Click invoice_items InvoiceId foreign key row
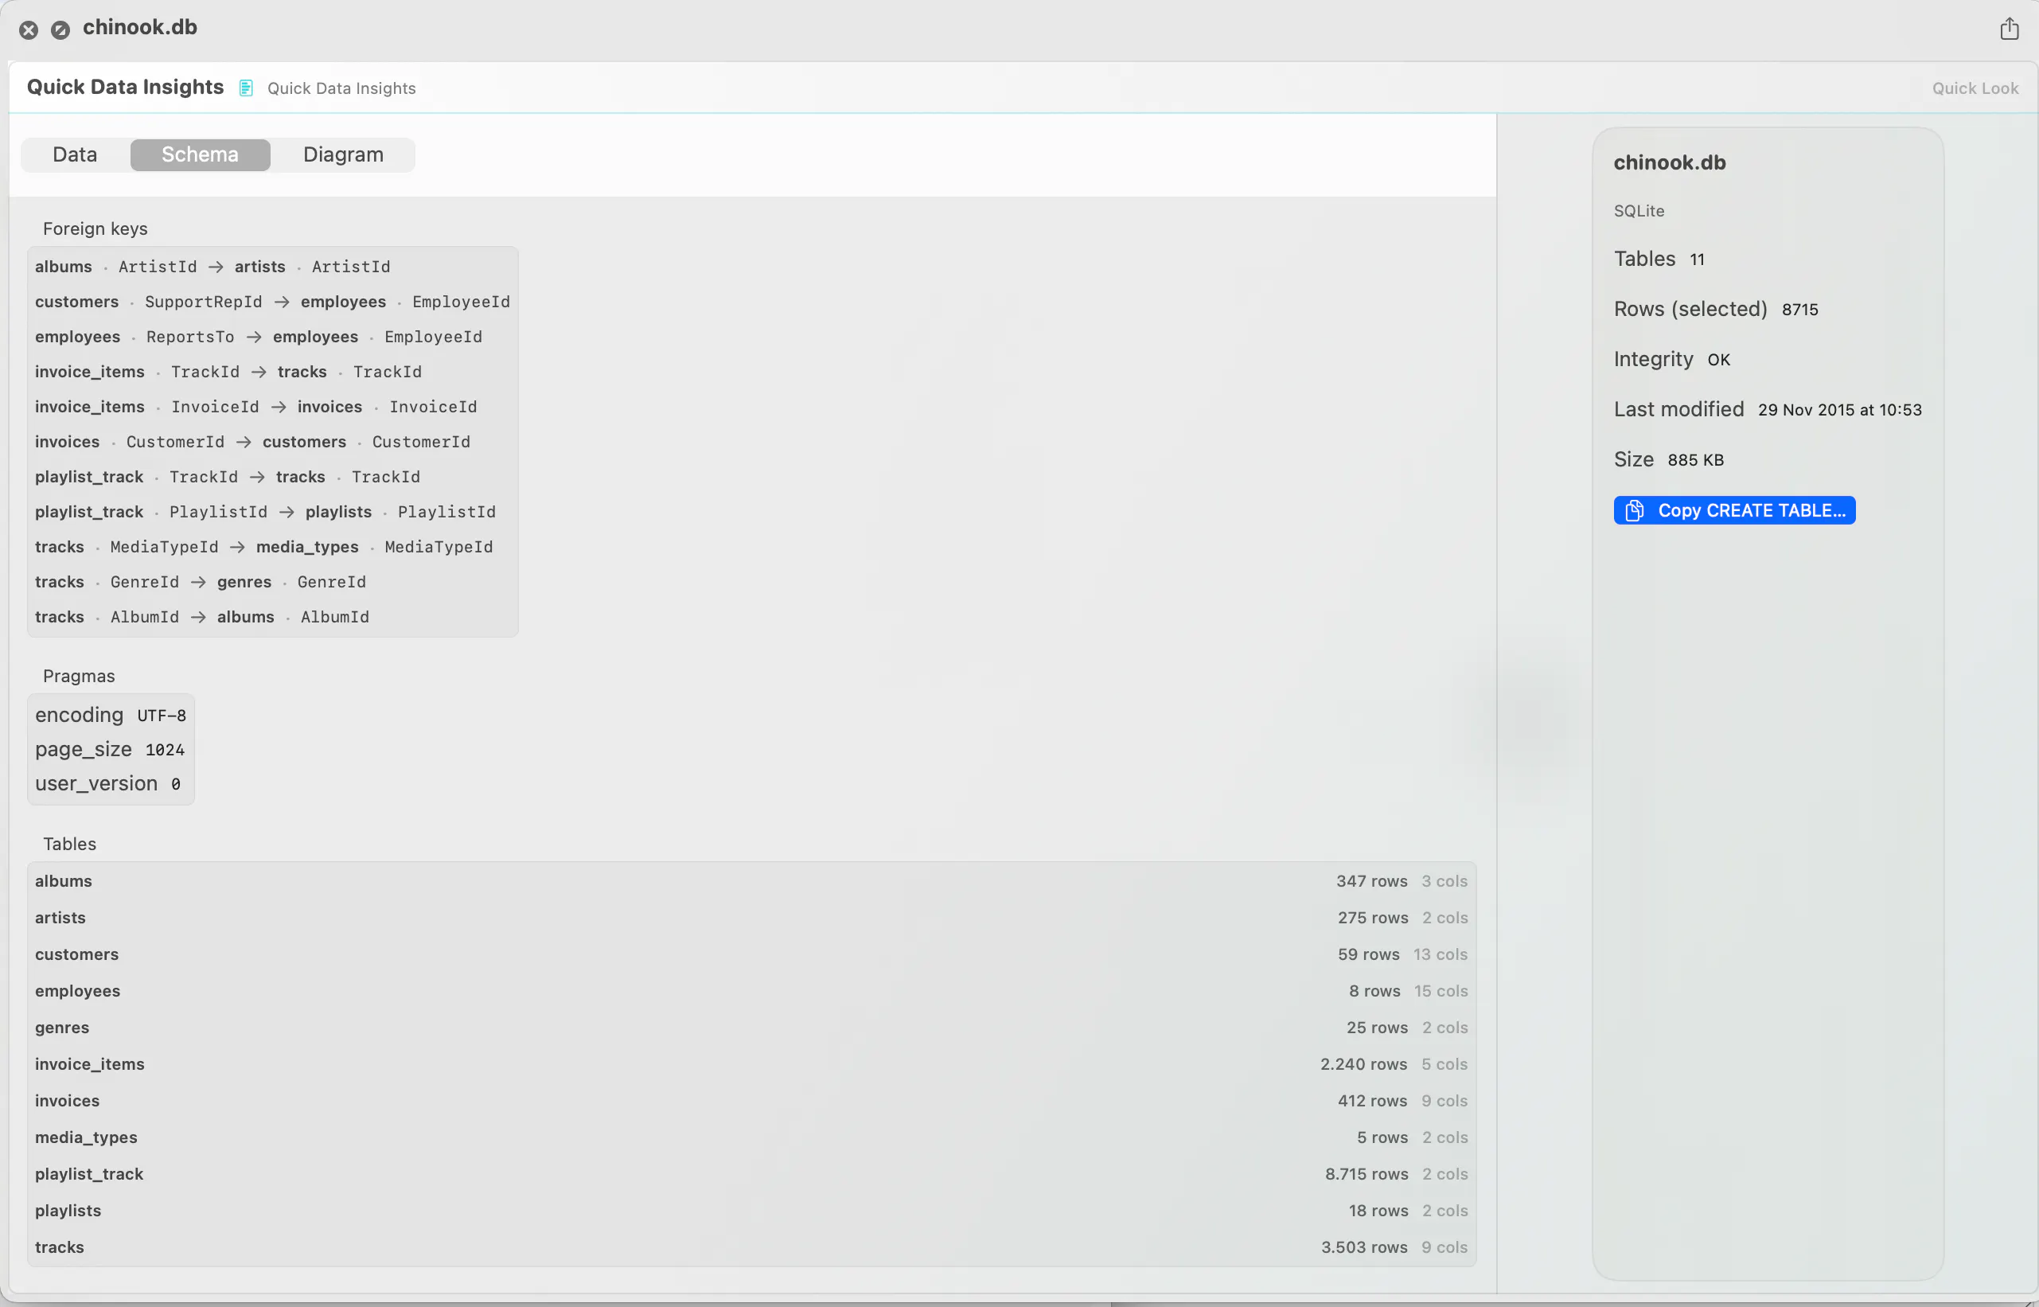This screenshot has height=1307, width=2039. (x=256, y=407)
